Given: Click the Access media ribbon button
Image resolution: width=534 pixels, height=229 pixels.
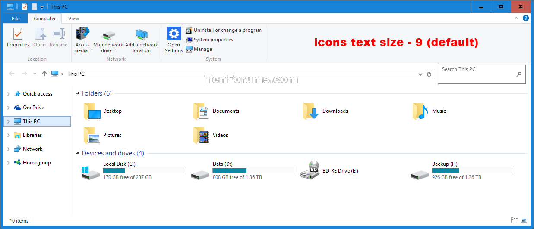Looking at the screenshot, I should [82, 40].
